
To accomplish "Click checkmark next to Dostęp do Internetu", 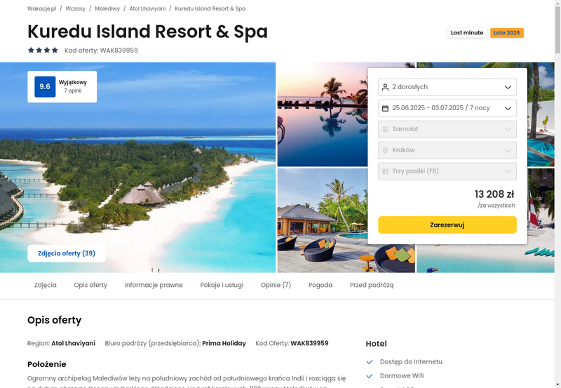I will pos(370,362).
